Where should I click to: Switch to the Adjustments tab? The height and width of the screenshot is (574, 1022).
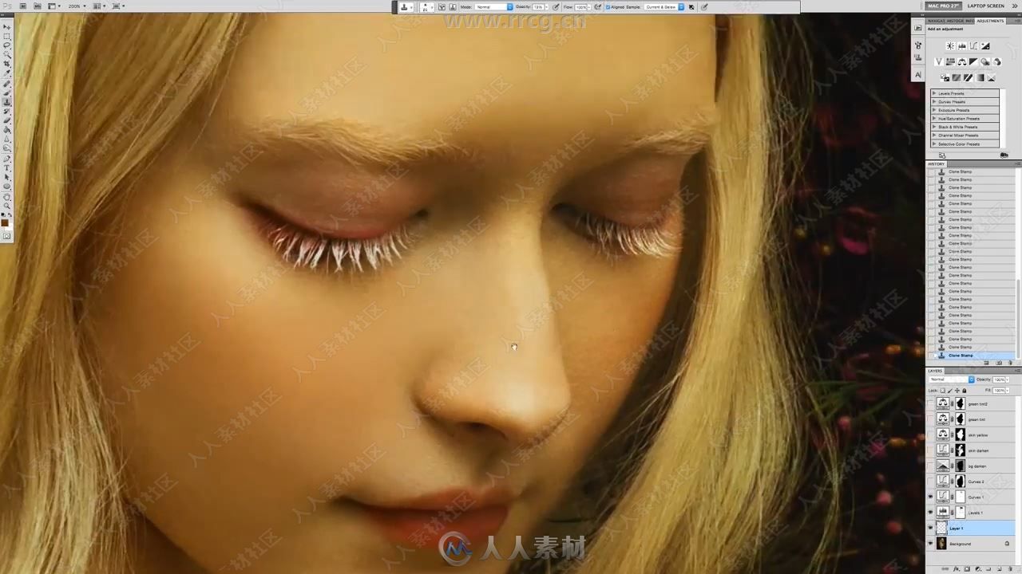click(990, 21)
